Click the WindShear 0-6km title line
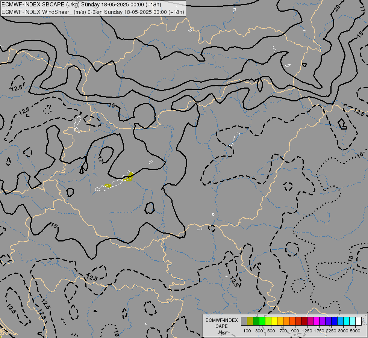This screenshot has width=368, height=338. [x=93, y=12]
